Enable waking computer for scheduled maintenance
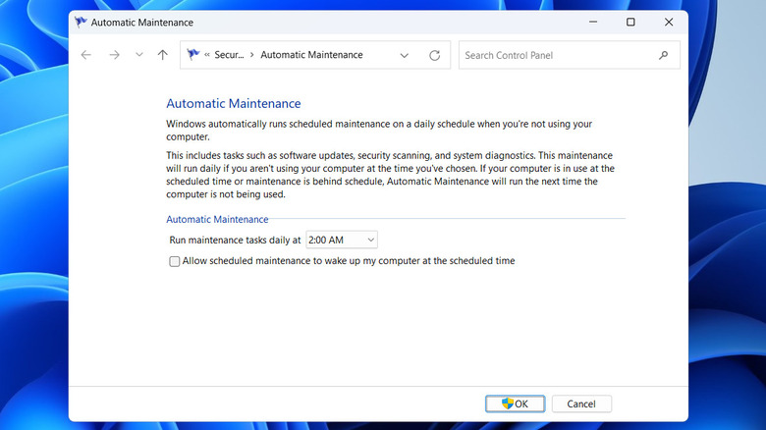Viewport: 766px width, 430px height. tap(175, 261)
